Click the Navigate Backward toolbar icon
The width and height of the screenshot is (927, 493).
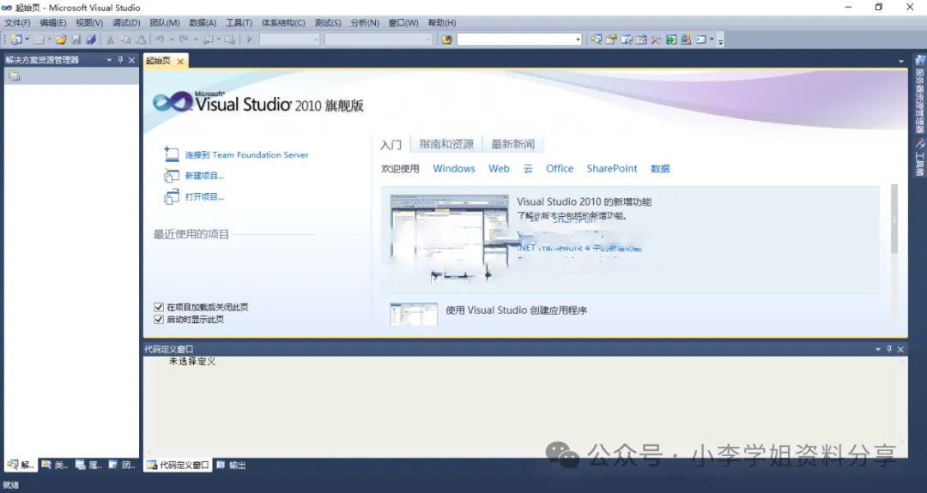(x=208, y=39)
